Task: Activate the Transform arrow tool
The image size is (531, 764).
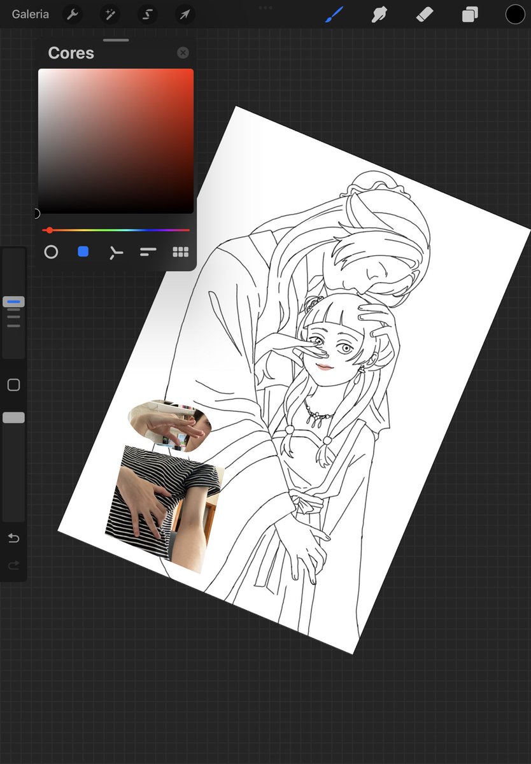Action: [x=185, y=14]
